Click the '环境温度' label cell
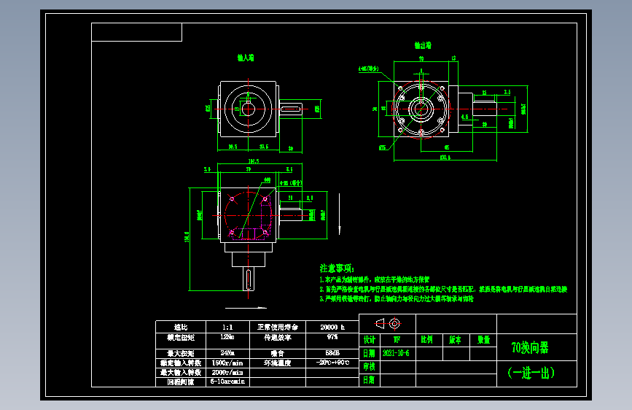Screen dimensions: 632x410 coord(277,363)
